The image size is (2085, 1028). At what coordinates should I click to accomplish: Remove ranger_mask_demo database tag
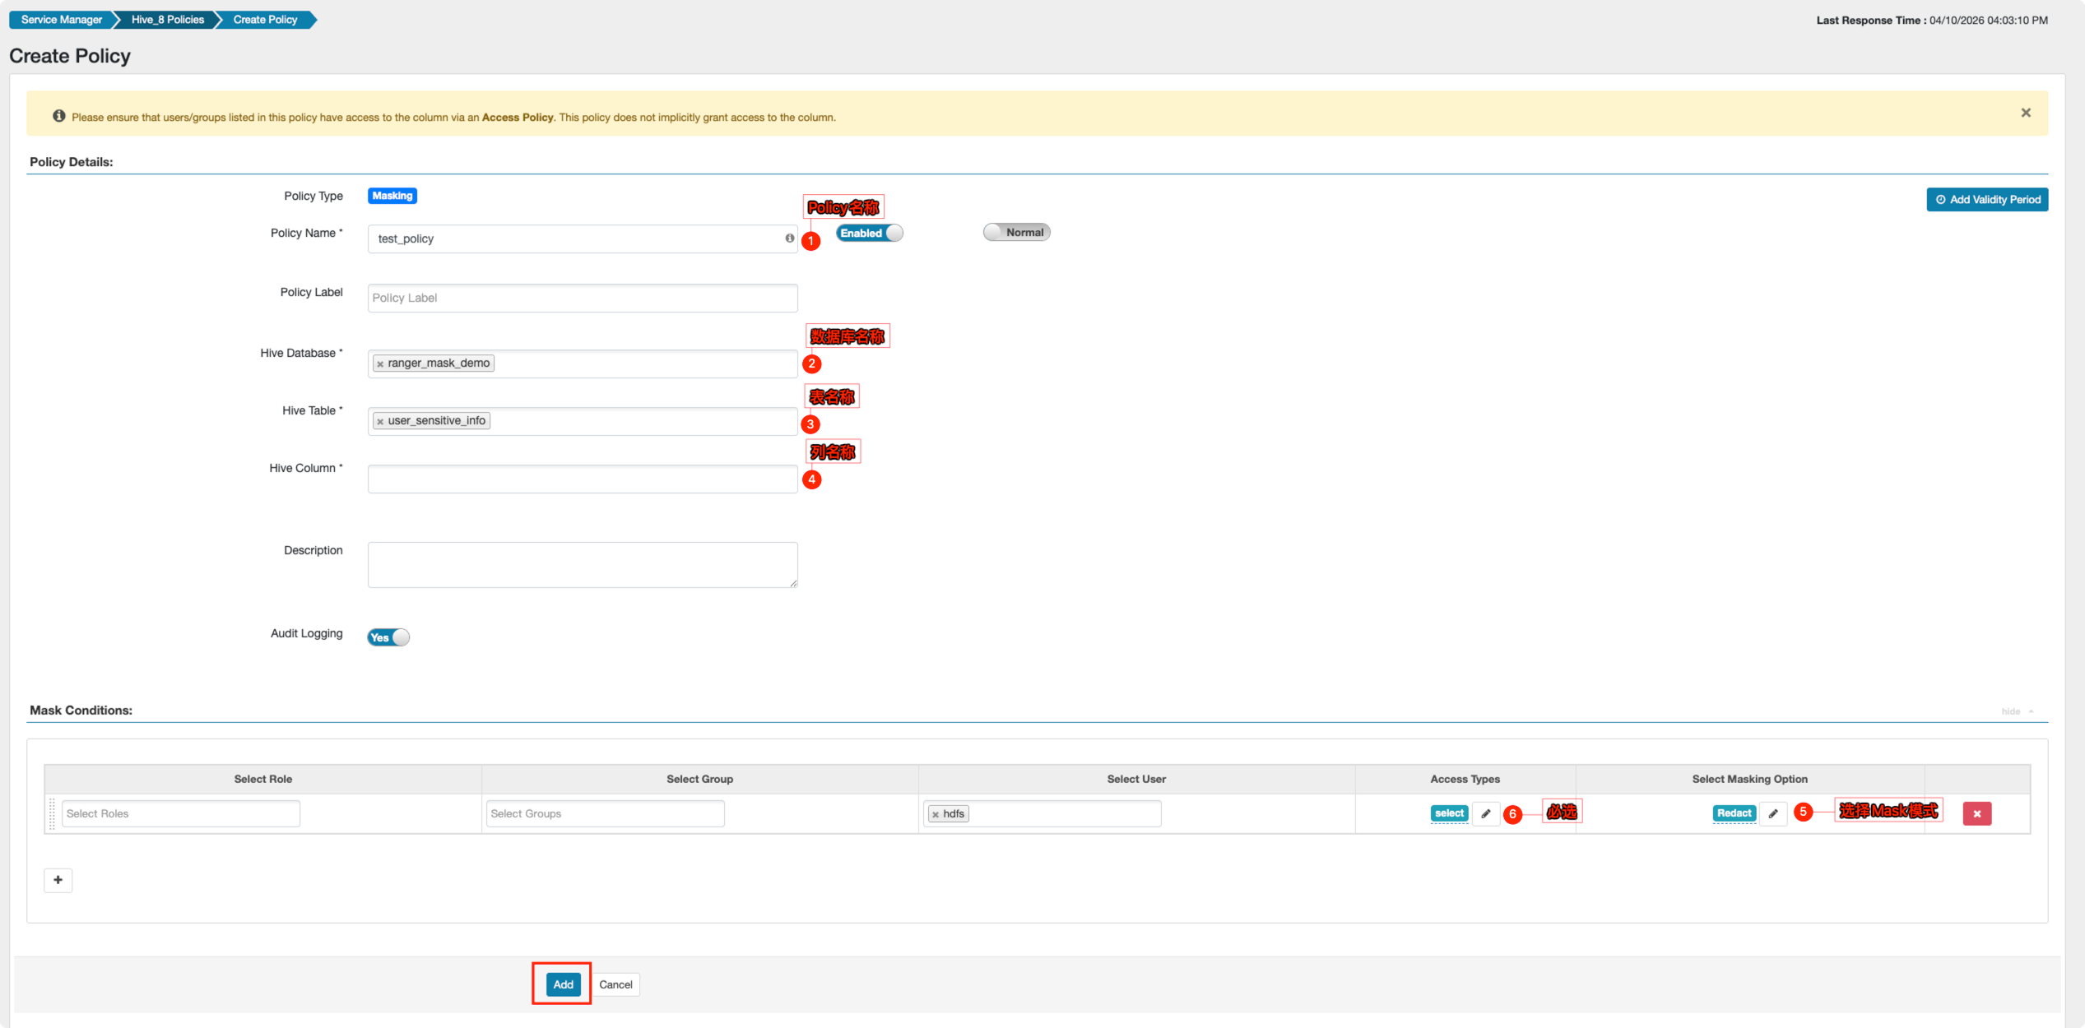(380, 364)
